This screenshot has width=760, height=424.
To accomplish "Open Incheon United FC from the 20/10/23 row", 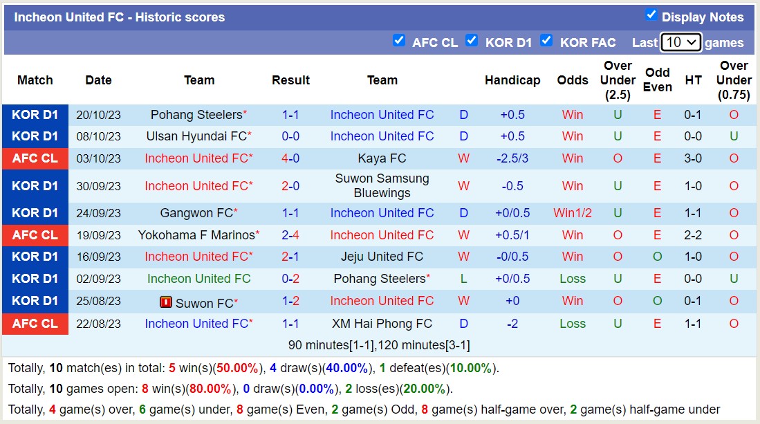I will click(382, 114).
